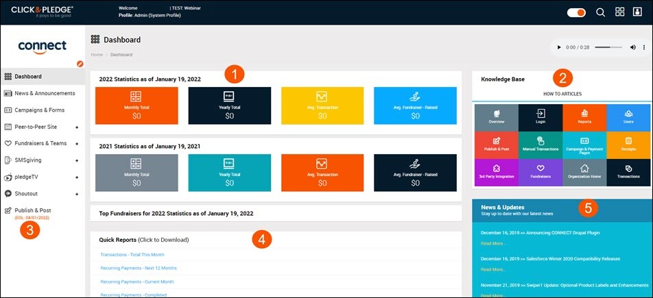Viewport: 653px width, 298px height.
Task: Click the Click & Pledge logo
Action: click(x=43, y=11)
